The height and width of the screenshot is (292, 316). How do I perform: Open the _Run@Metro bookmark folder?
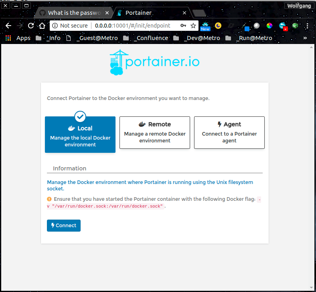point(249,38)
